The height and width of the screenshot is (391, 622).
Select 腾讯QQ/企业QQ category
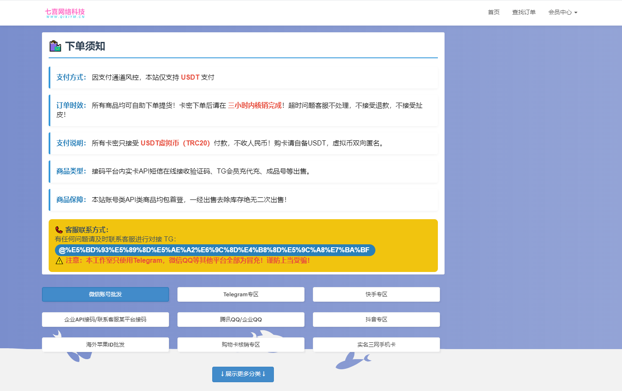241,319
